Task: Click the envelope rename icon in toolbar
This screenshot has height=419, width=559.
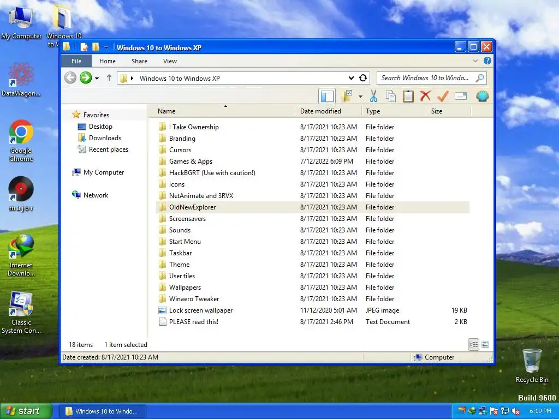Action: [x=461, y=96]
